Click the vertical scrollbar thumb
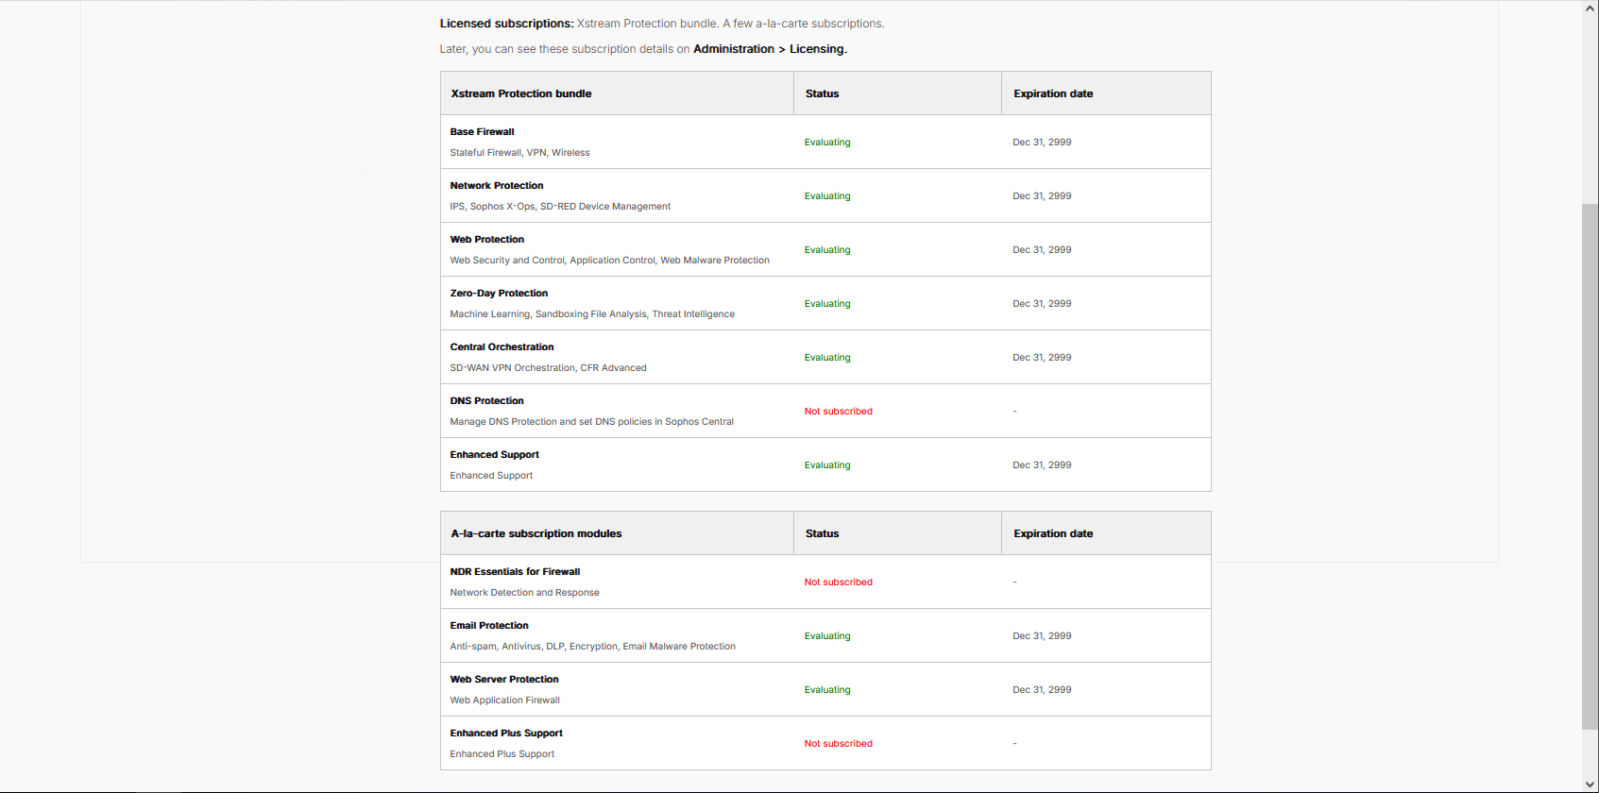 coord(1590,466)
